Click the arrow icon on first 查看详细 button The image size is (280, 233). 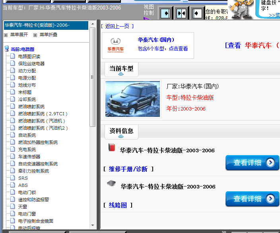[x=270, y=163]
